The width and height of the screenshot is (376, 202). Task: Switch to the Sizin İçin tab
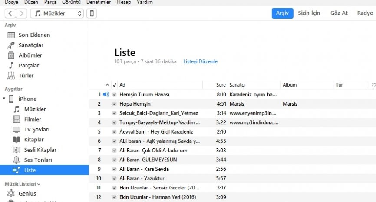pos(309,13)
